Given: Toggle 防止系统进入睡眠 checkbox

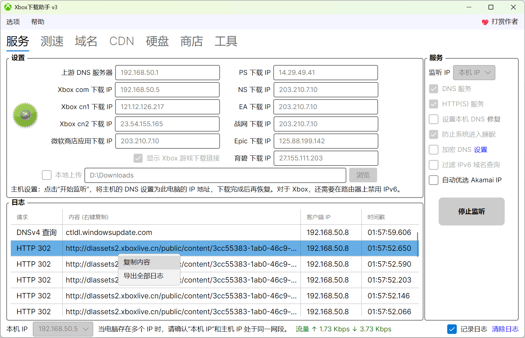Looking at the screenshot, I should (434, 134).
